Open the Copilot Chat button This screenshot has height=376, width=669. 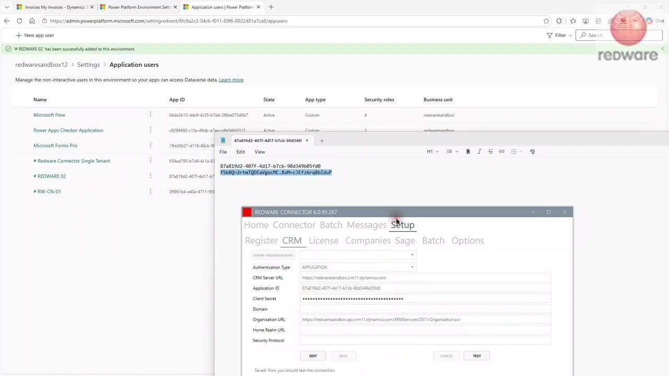point(655,21)
